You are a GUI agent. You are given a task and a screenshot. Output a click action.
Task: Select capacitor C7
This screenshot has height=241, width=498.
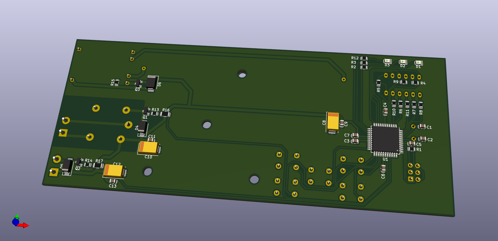(x=355, y=135)
